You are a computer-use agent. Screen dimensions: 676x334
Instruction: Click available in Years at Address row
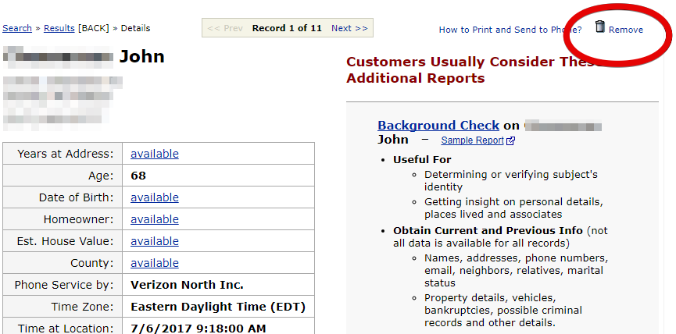click(155, 154)
